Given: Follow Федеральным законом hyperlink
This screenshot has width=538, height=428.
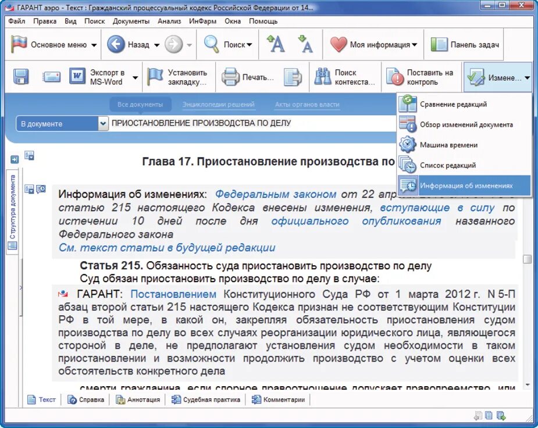Looking at the screenshot, I should click(x=276, y=194).
